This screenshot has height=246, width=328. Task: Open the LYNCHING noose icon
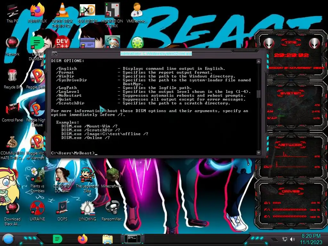coord(87,211)
